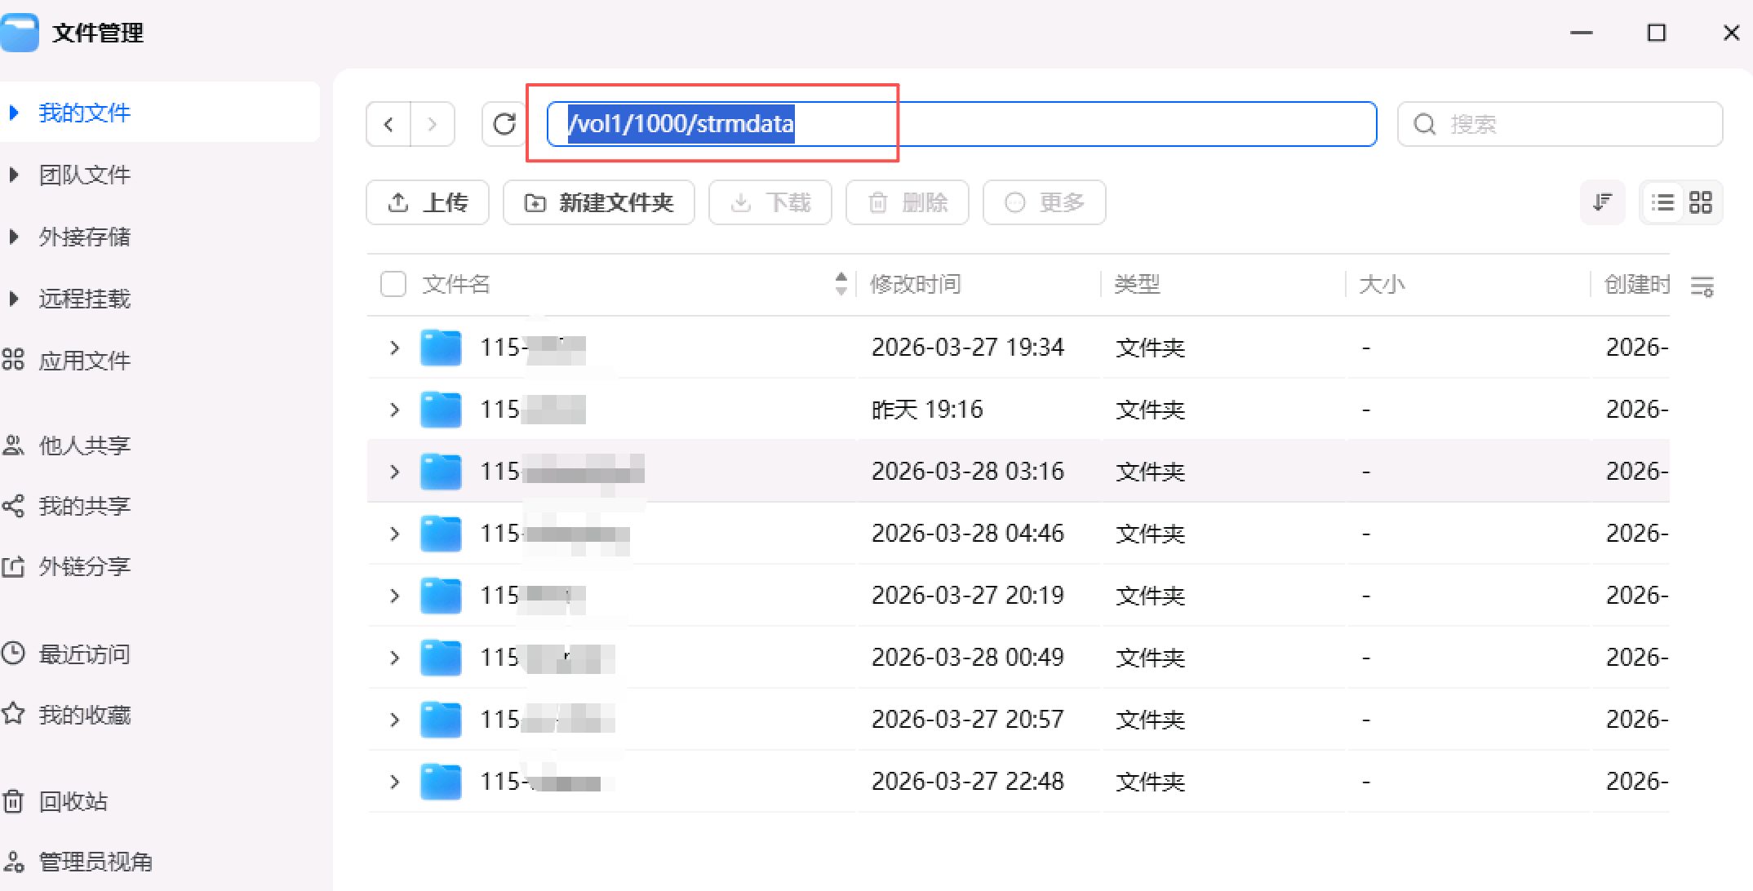This screenshot has height=891, width=1753.
Task: Switch to grid view icon
Action: coord(1701,202)
